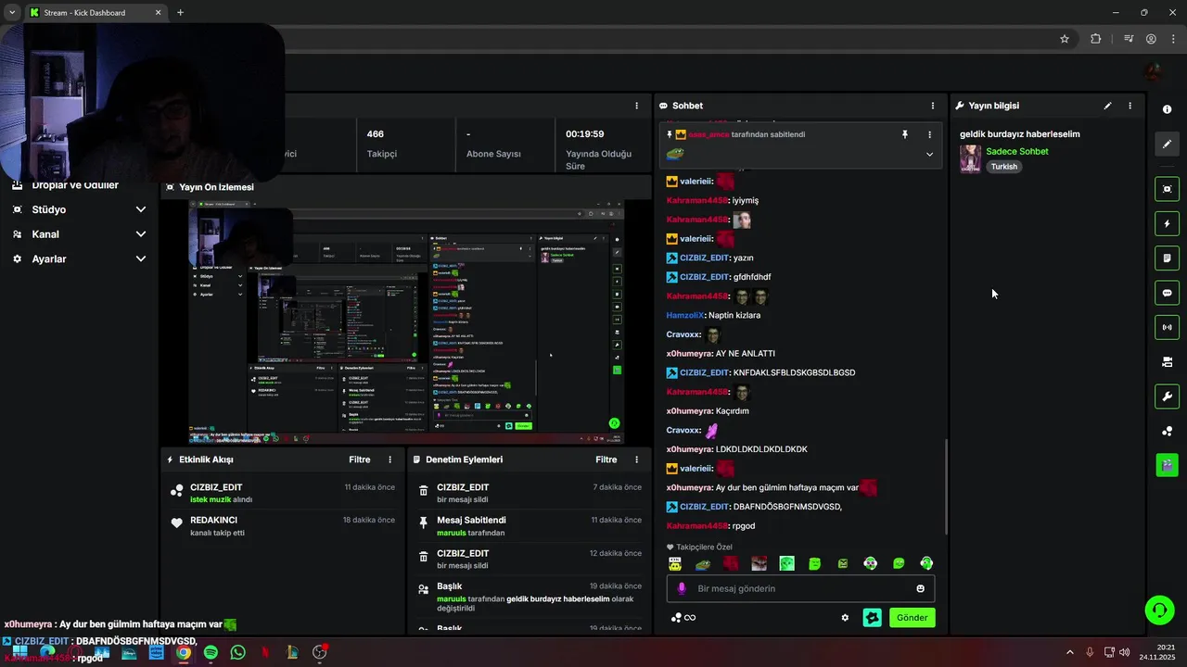This screenshot has width=1187, height=667.
Task: Select the yellow KEKW emote
Action: 675,563
